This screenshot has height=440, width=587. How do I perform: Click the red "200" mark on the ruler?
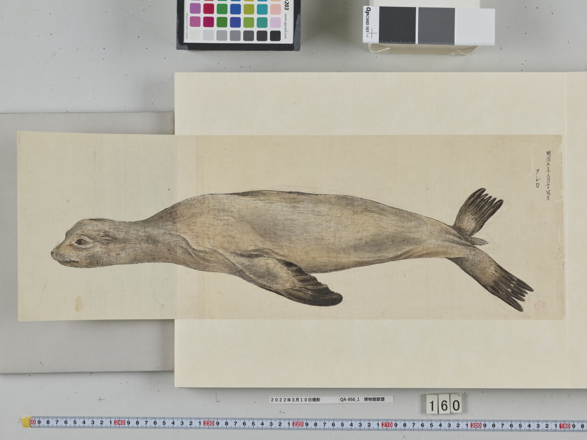[x=476, y=425]
